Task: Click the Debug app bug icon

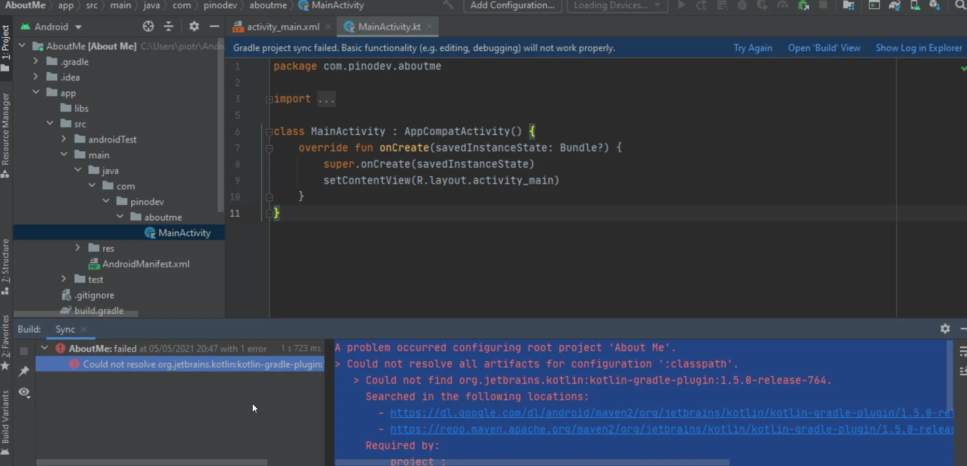Action: [742, 5]
